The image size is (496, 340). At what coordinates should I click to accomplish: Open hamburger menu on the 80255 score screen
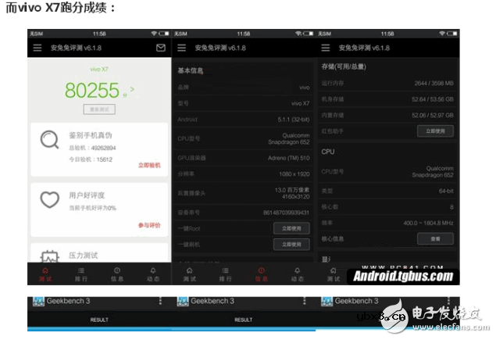pos(37,48)
